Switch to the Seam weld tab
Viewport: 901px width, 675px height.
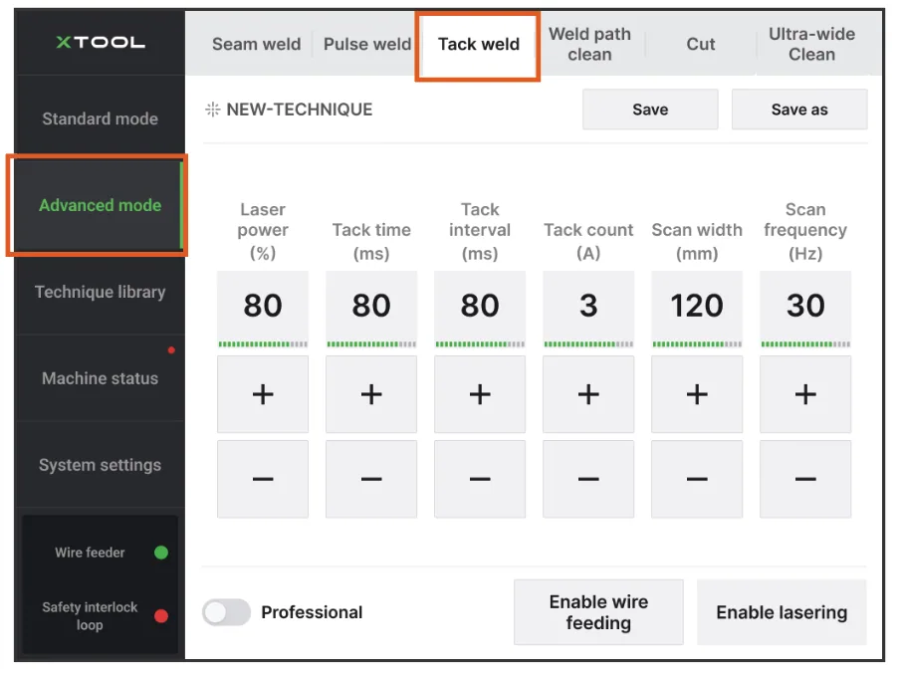256,44
